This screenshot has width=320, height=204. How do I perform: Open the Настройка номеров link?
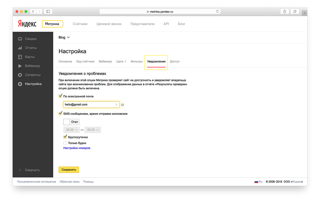point(77,148)
